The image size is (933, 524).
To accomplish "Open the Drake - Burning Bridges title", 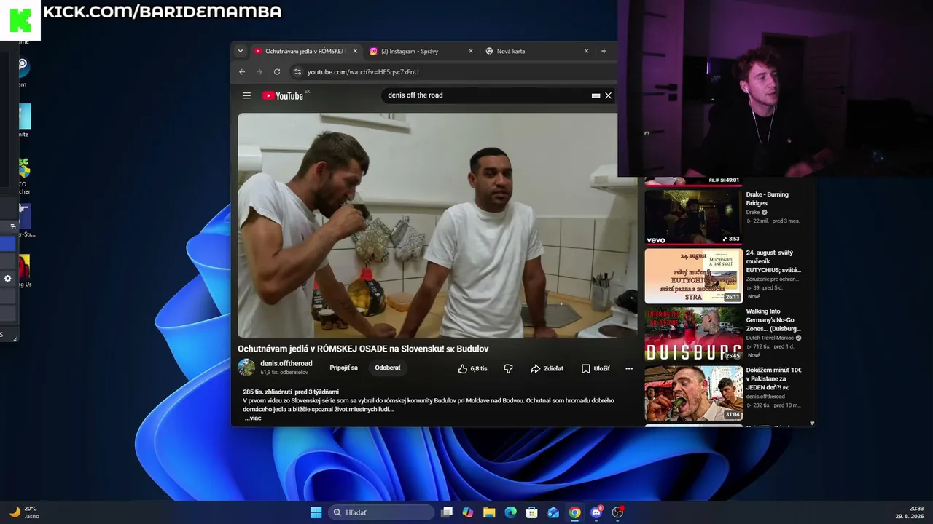I will 767,199.
